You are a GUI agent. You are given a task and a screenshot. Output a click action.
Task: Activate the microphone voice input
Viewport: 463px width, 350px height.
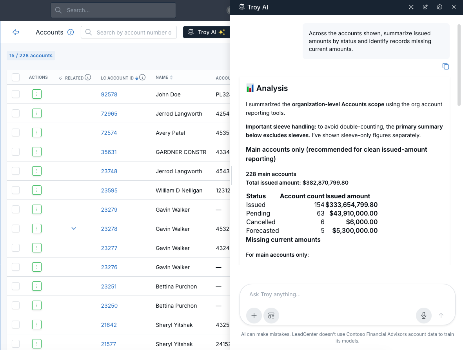423,316
